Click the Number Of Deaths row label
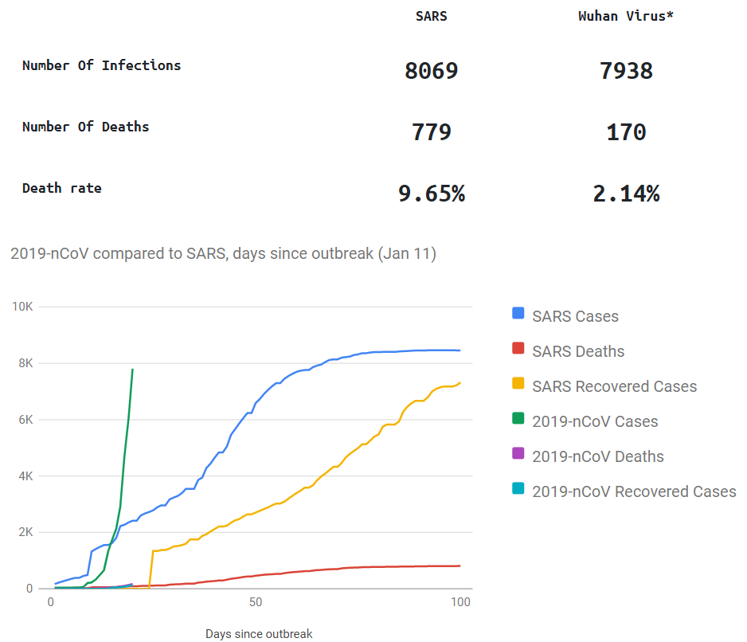This screenshot has height=642, width=747. click(86, 127)
